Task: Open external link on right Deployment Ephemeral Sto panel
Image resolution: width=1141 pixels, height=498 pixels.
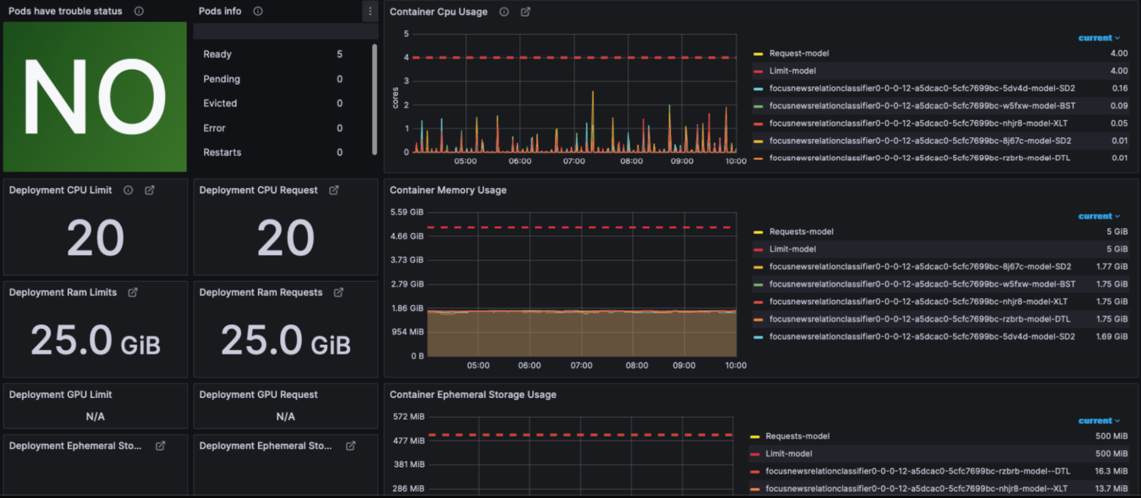Action: click(350, 445)
